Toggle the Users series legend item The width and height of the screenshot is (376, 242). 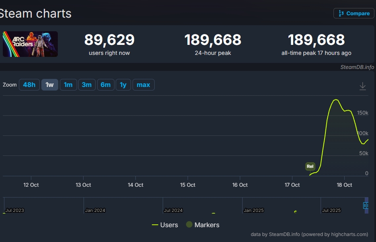[x=165, y=225]
